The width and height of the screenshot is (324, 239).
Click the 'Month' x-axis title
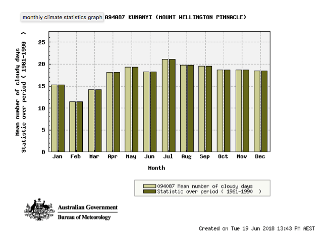156,168
